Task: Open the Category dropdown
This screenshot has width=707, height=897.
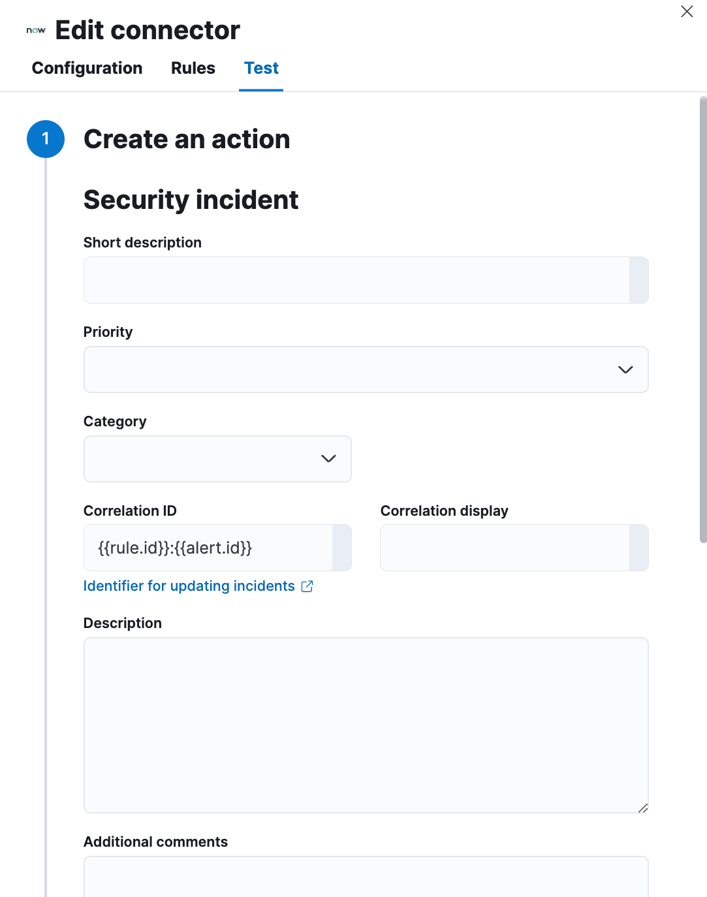Action: click(217, 459)
